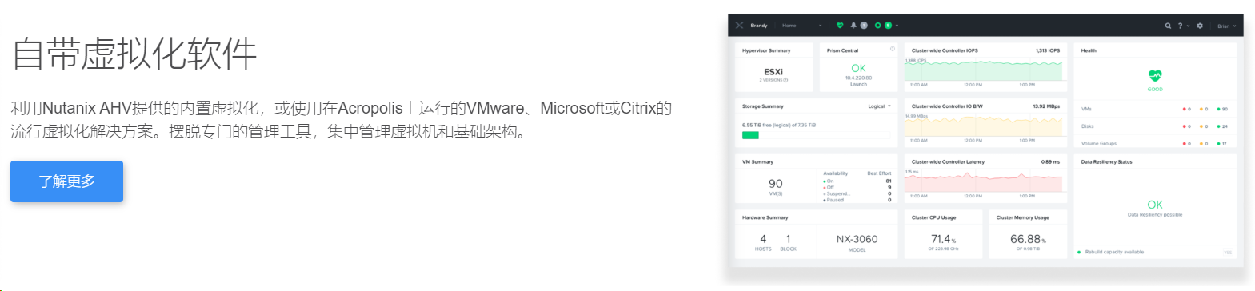
Task: Click the 10.4.220.80 IP address
Action: click(x=858, y=78)
